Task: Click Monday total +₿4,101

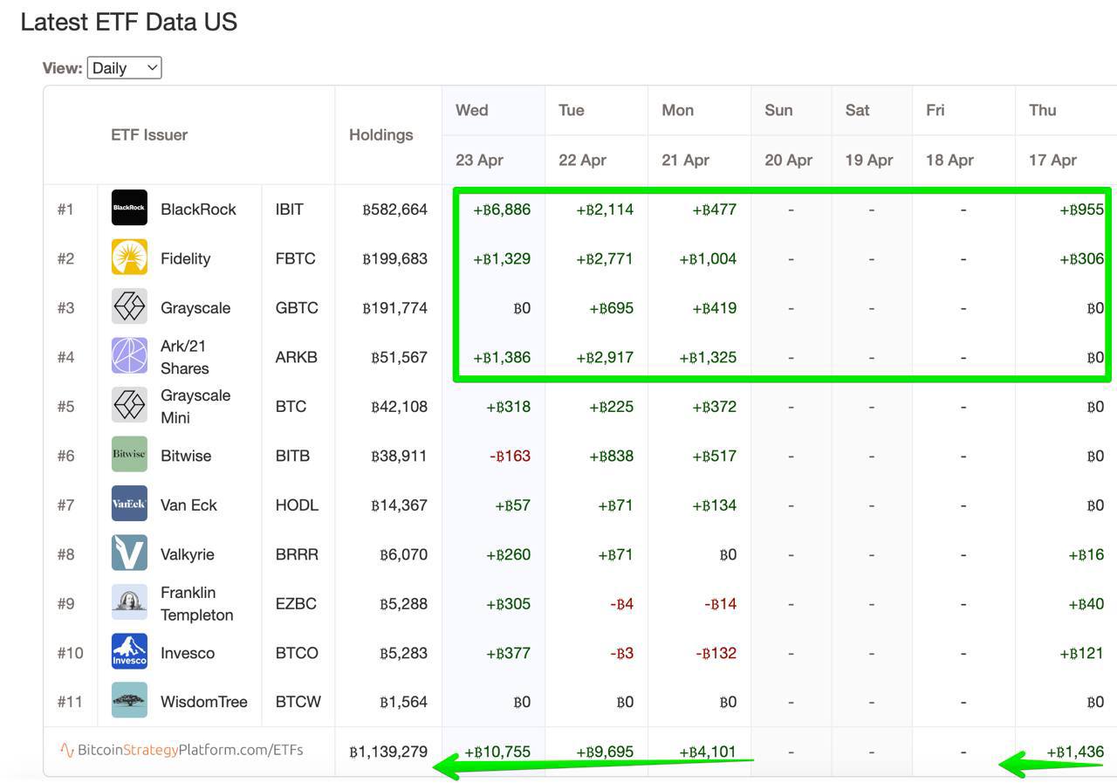Action: [x=708, y=752]
